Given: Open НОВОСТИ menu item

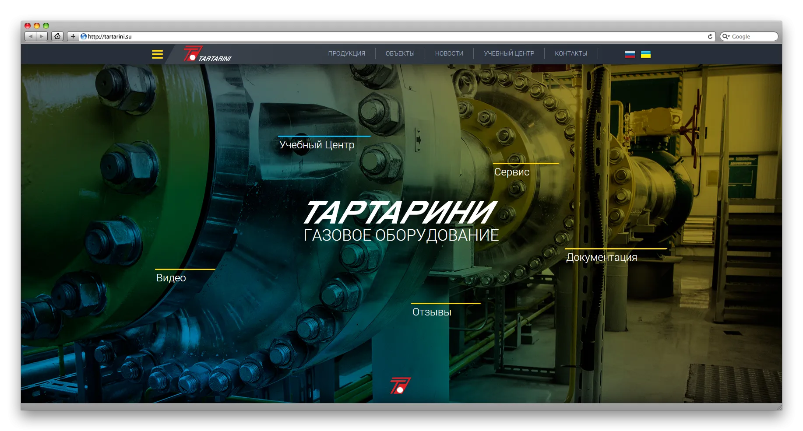Looking at the screenshot, I should (x=449, y=53).
